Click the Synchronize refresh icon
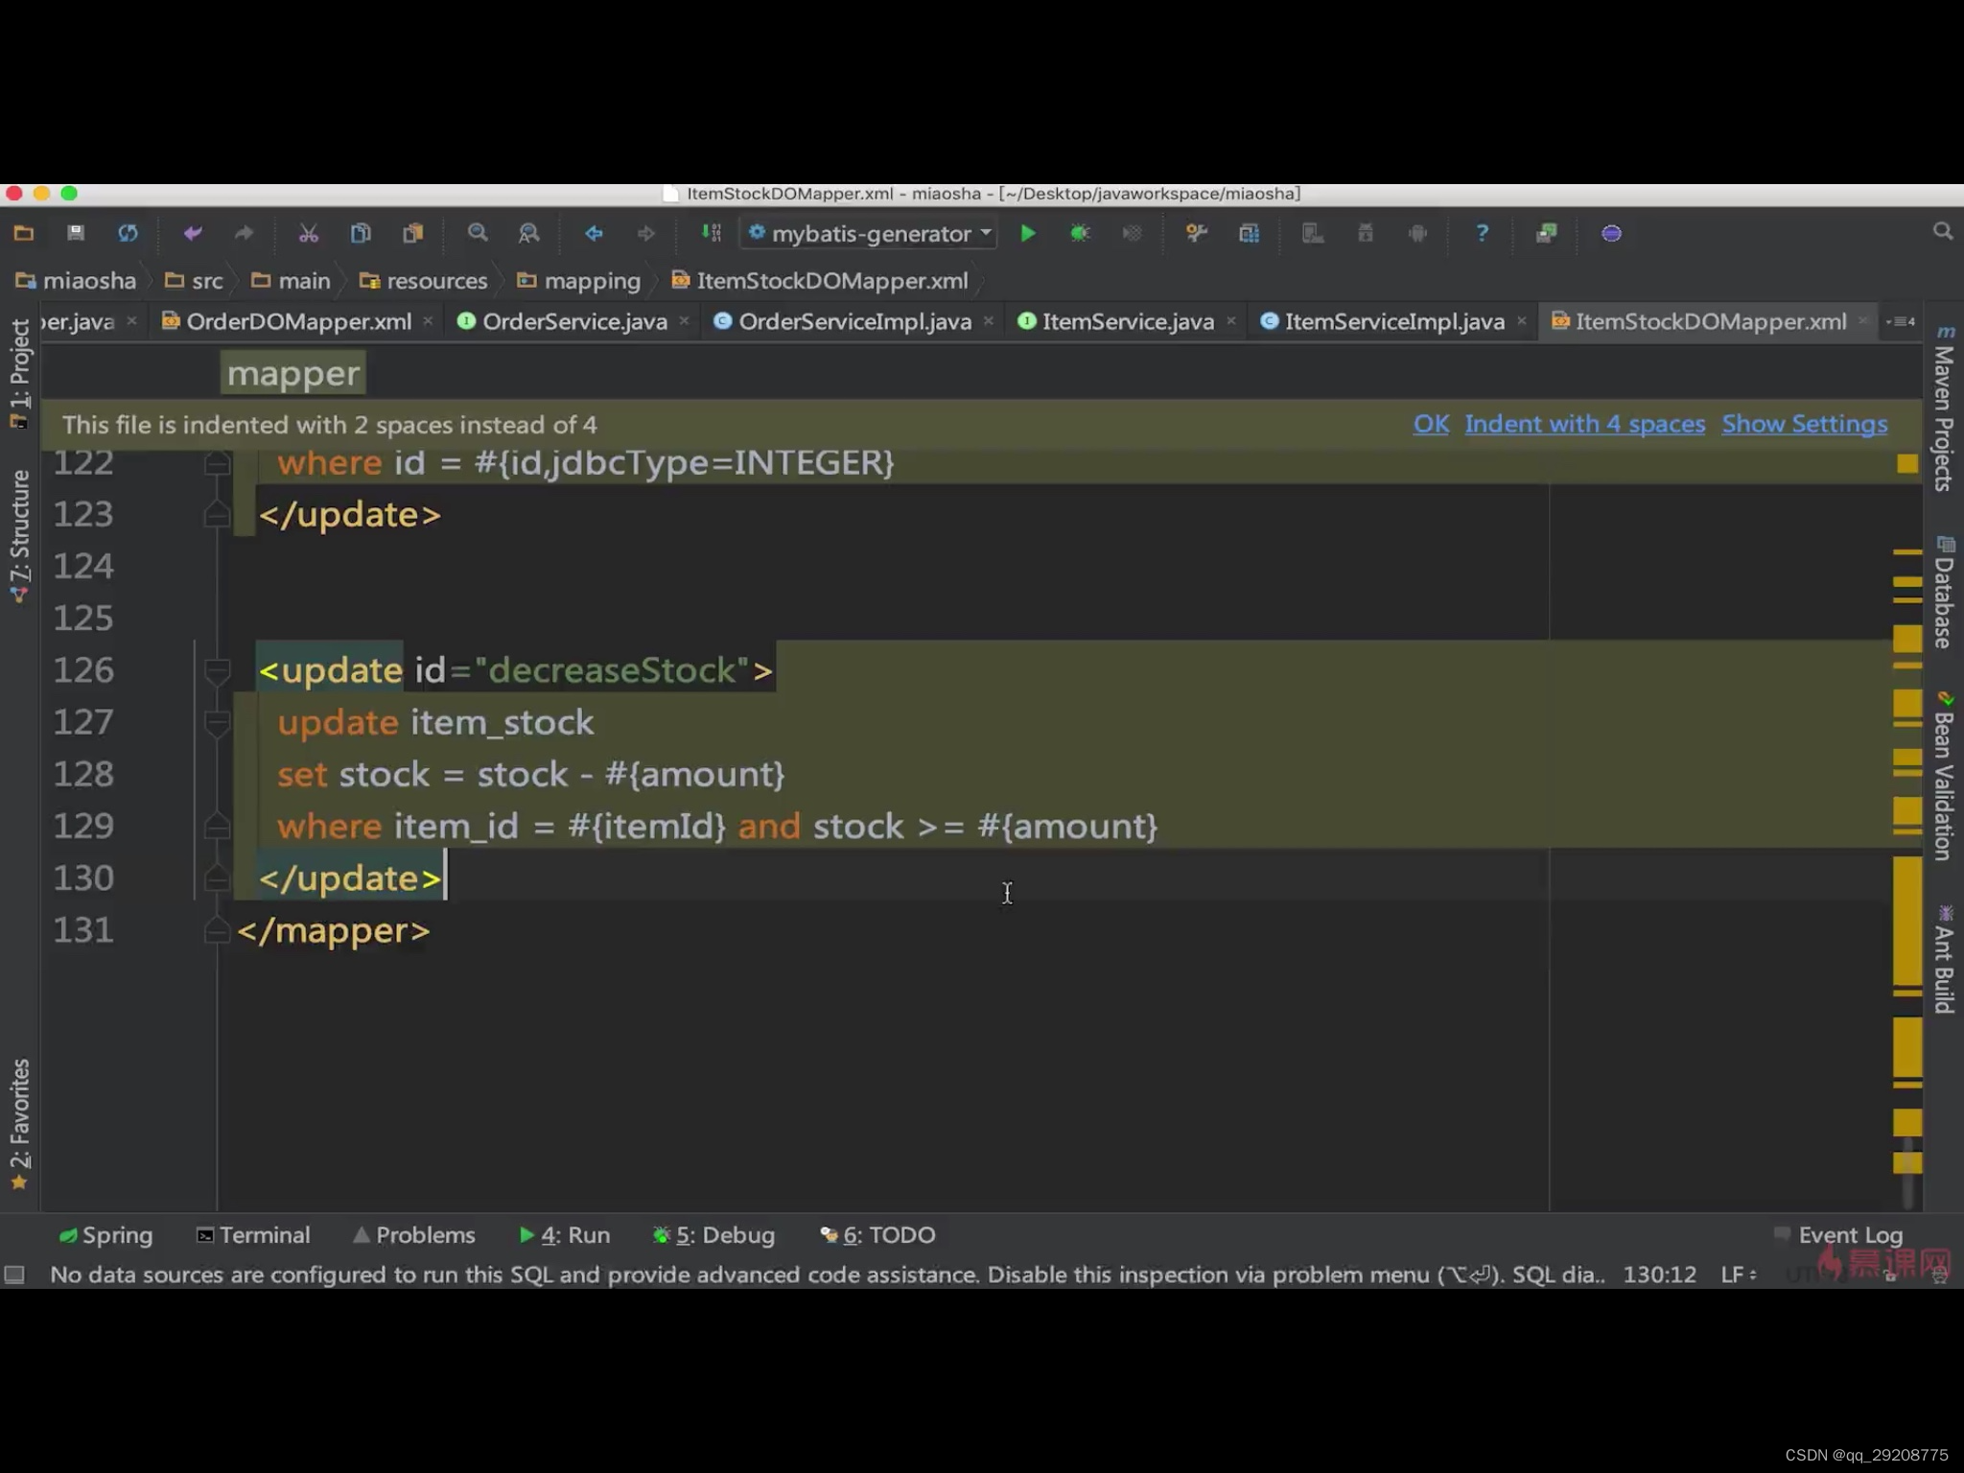This screenshot has height=1473, width=1964. [x=128, y=233]
